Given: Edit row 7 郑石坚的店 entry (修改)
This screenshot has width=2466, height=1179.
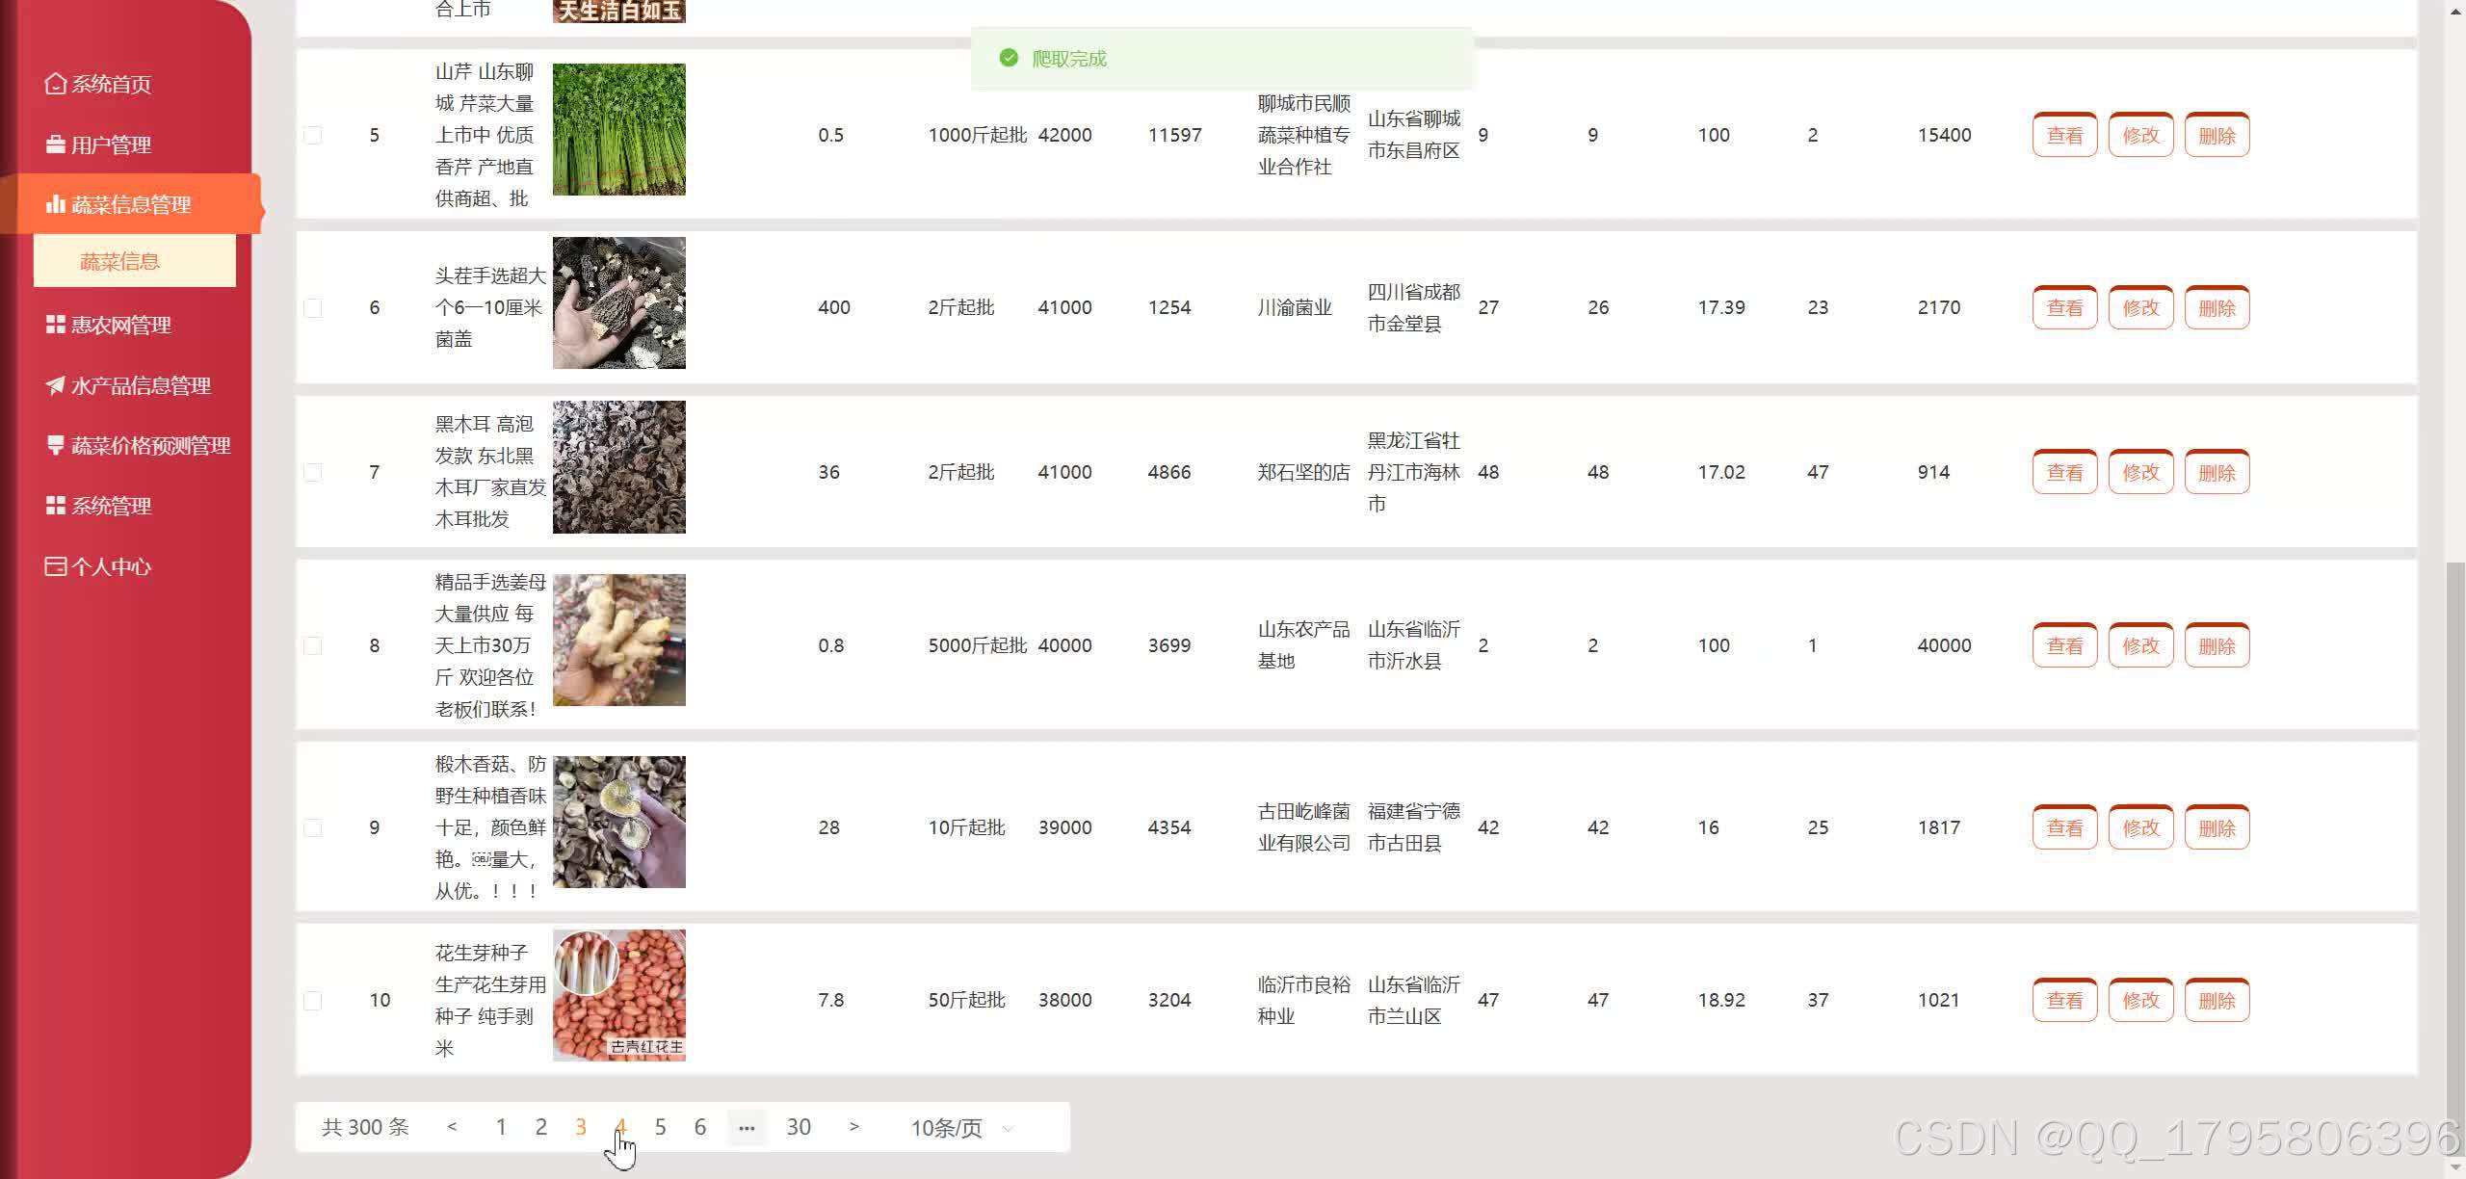Looking at the screenshot, I should pos(2140,472).
